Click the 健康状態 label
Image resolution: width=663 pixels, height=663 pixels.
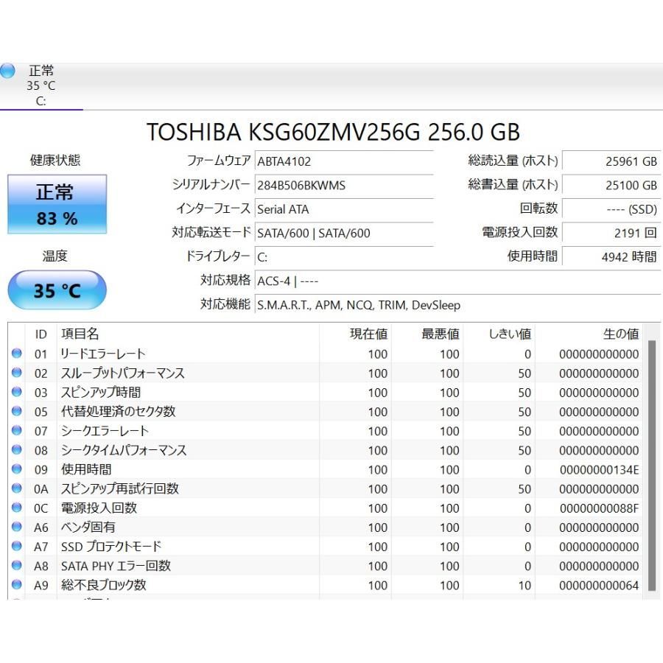pyautogui.click(x=55, y=161)
